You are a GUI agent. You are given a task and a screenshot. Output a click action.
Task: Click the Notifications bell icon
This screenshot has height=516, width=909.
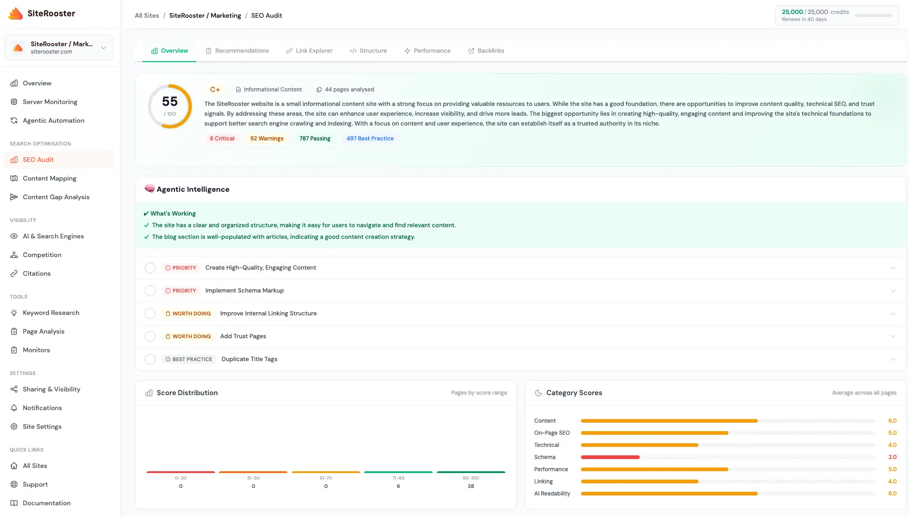14,408
